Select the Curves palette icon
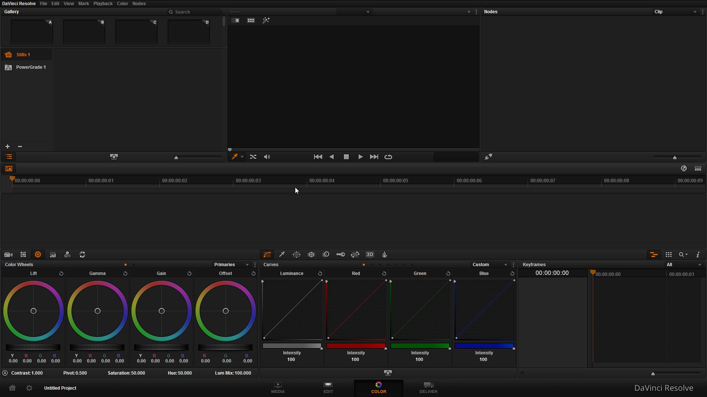 pyautogui.click(x=267, y=255)
